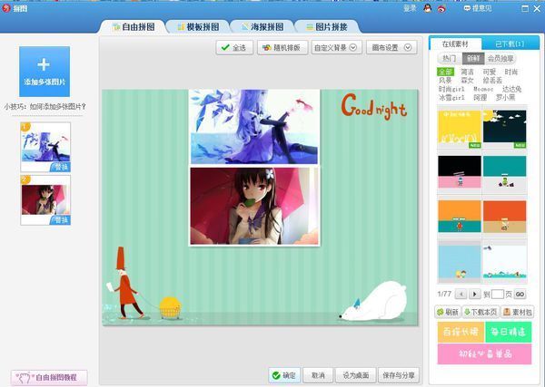This screenshot has width=545, height=387.
Task: Open the 已下载 tab
Action: (x=510, y=44)
